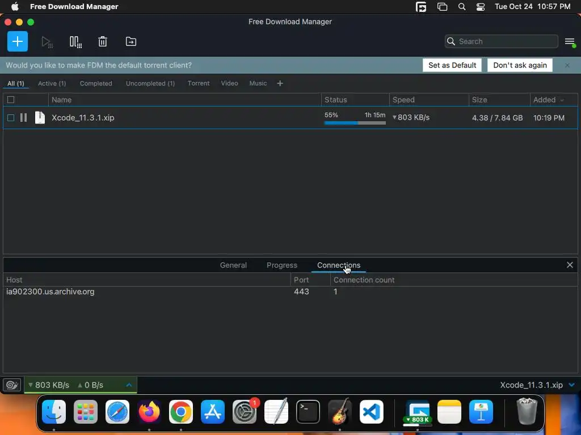
Task: Sort downloads by the Speed column
Action: 429,100
